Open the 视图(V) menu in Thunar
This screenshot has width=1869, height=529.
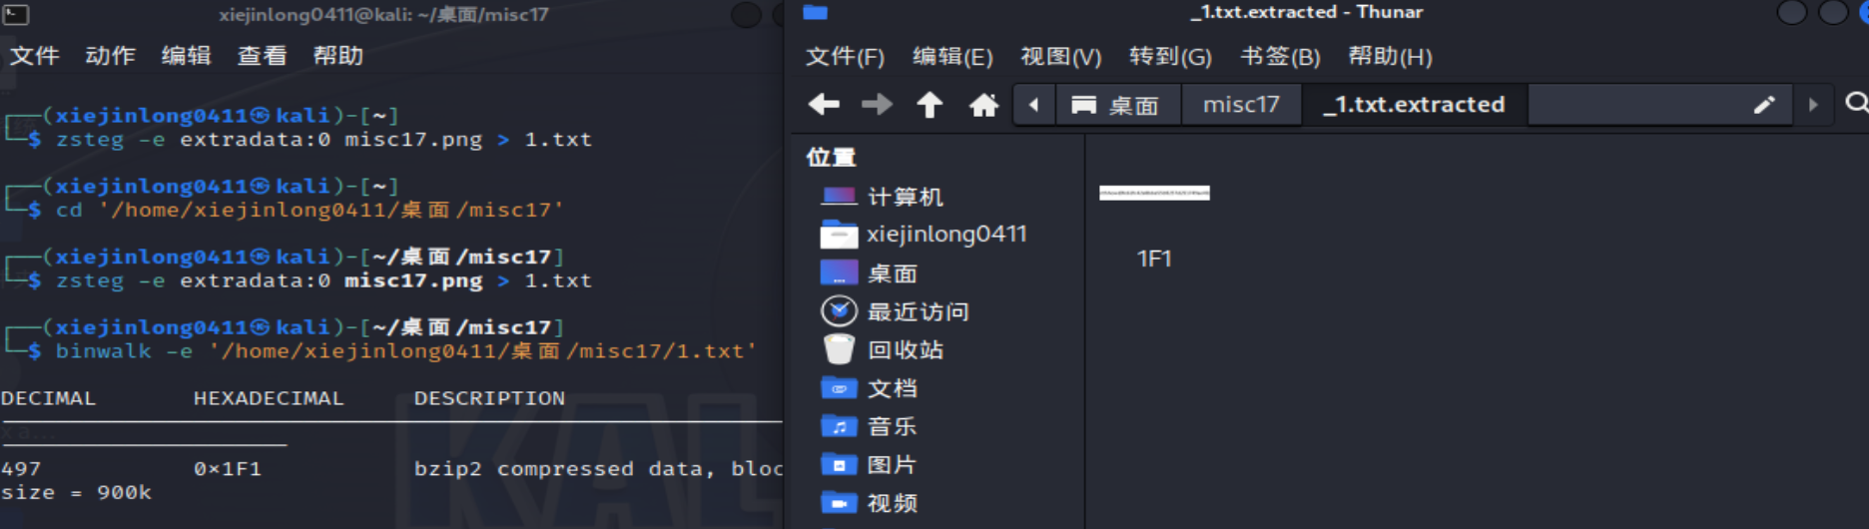(x=1060, y=57)
